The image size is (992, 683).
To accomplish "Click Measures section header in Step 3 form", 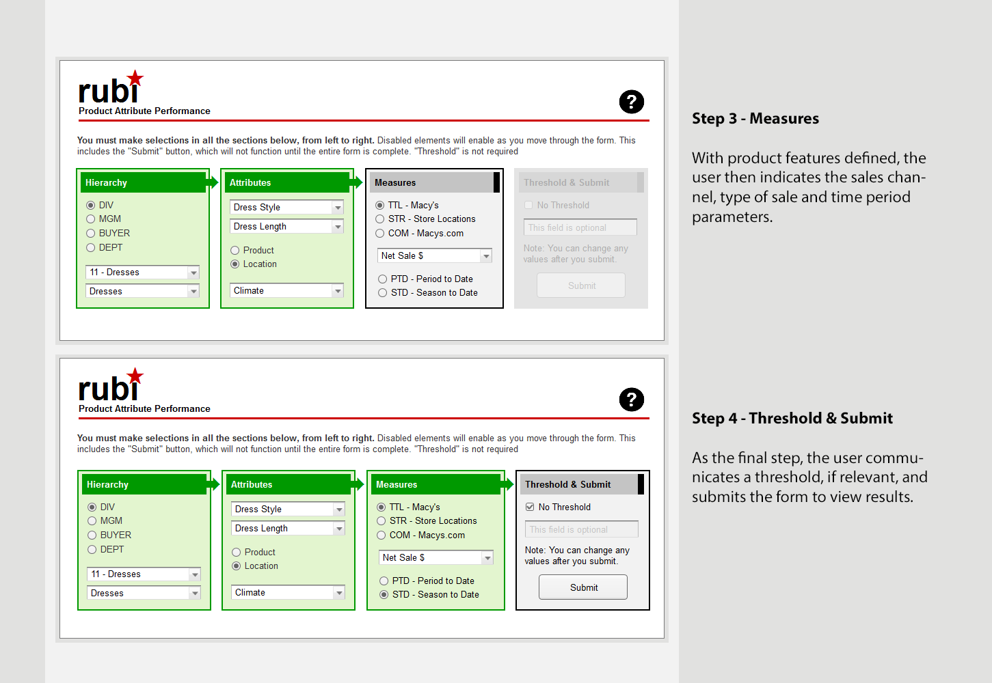I will click(x=434, y=182).
